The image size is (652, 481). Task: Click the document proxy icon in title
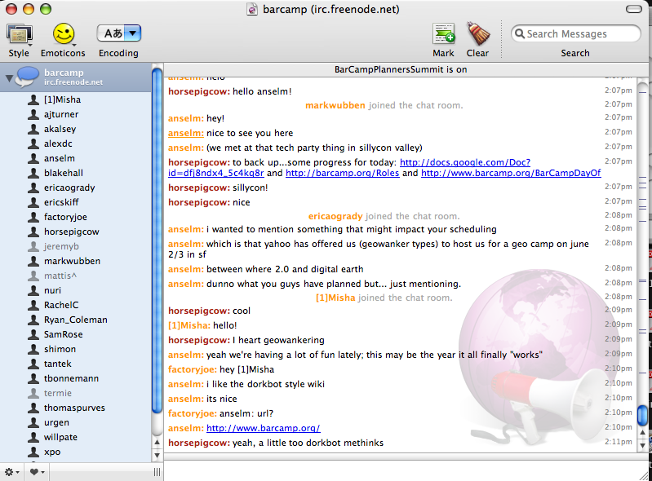click(252, 9)
